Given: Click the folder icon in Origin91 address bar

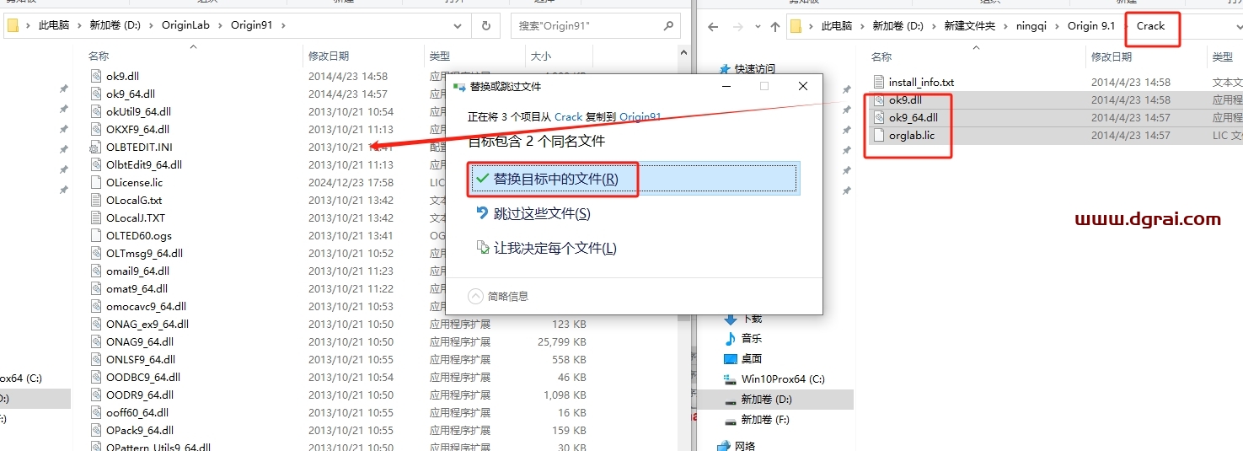Looking at the screenshot, I should (x=13, y=25).
